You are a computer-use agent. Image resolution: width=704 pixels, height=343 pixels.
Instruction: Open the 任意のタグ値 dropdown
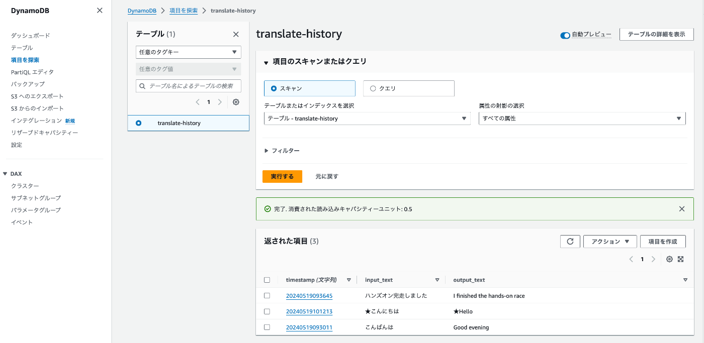189,69
